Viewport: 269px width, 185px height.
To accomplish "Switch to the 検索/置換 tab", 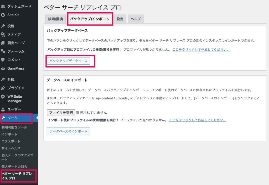I will point(55,19).
